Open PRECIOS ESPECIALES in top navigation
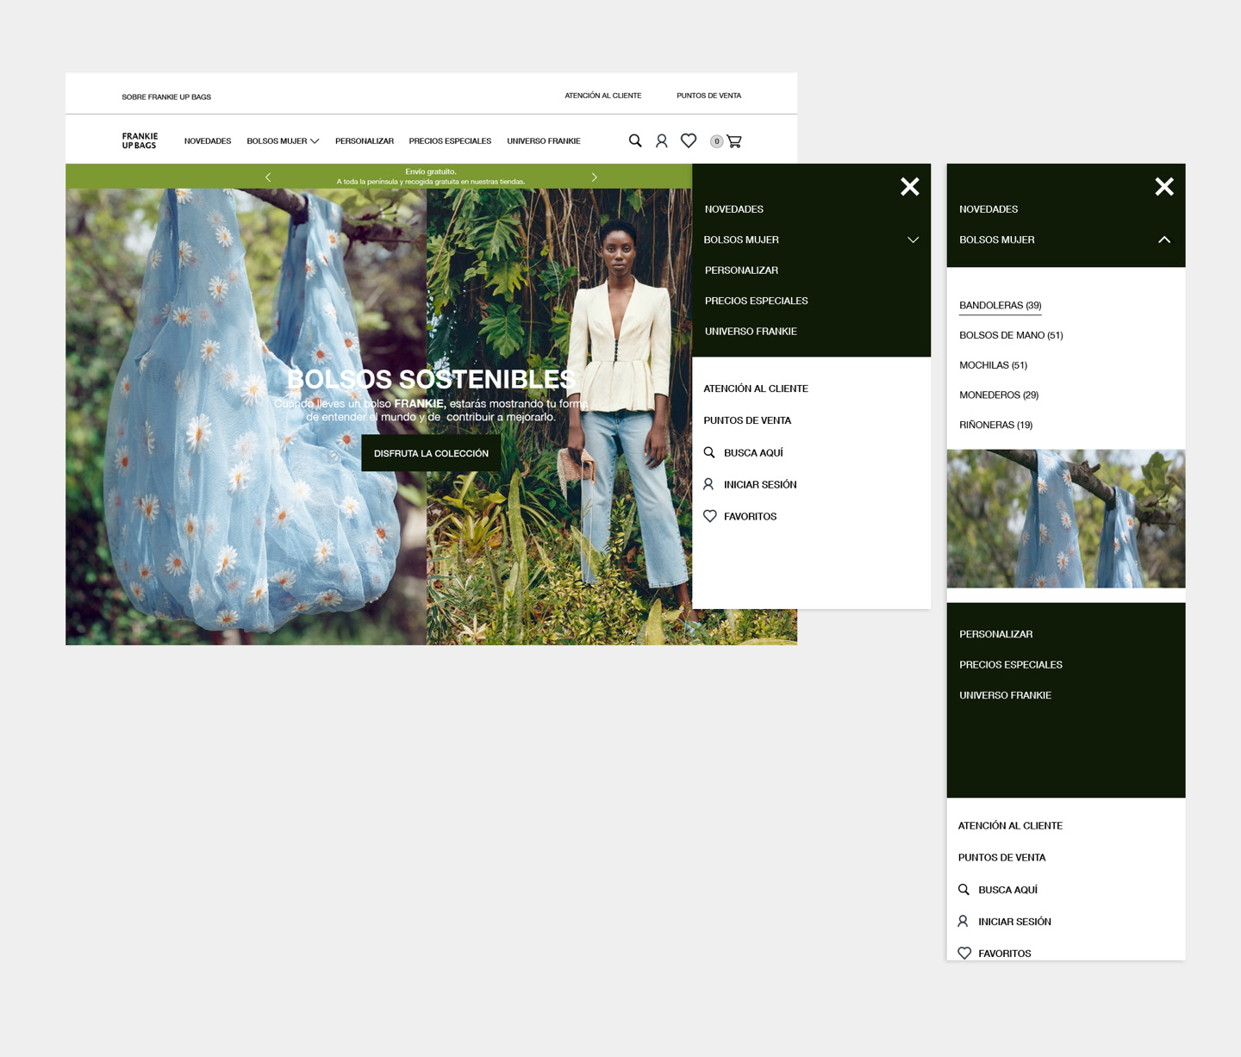 450,141
